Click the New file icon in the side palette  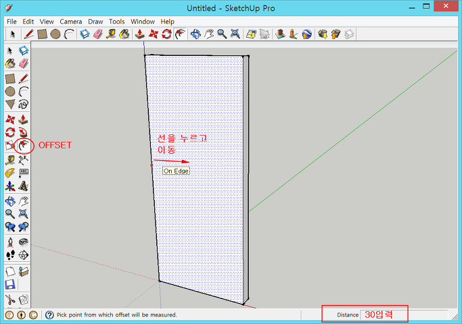10,271
